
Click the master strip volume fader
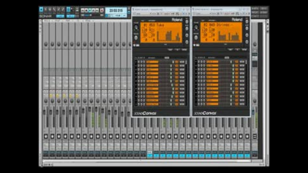(x=253, y=112)
